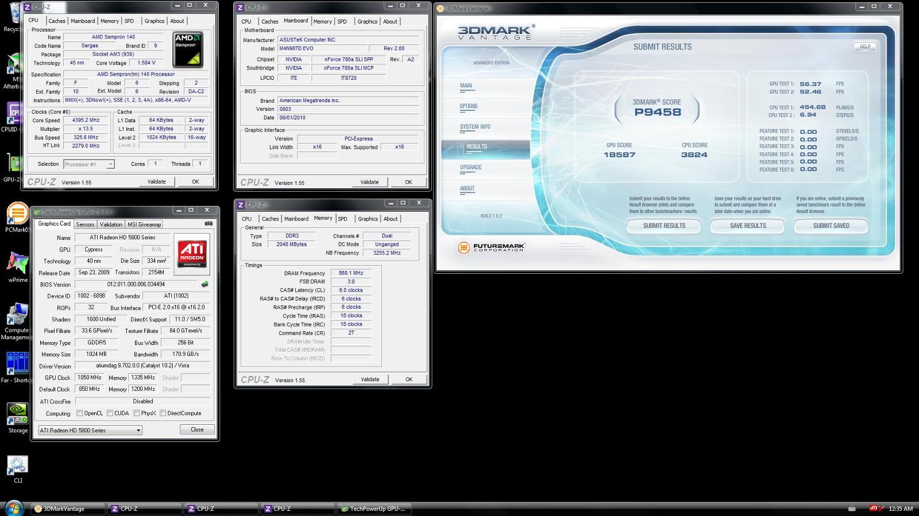
Task: Click DRAM Frequency 868.1 MHz value
Action: click(x=351, y=273)
